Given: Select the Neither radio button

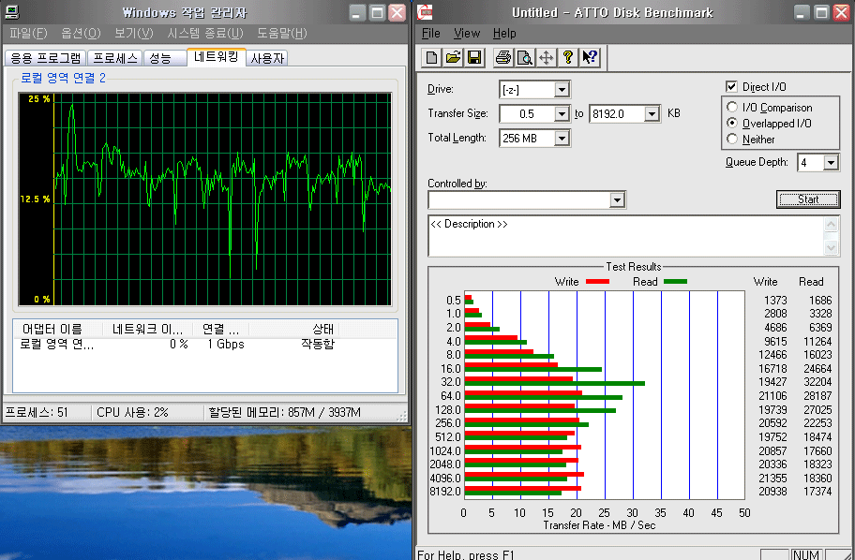Looking at the screenshot, I should point(732,139).
